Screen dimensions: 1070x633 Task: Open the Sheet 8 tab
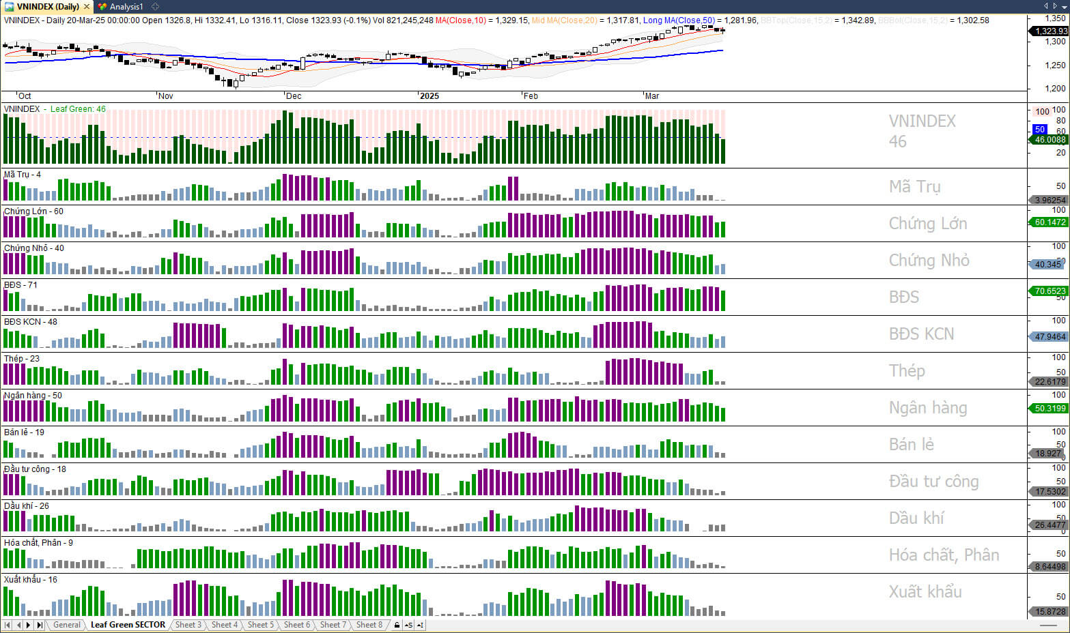click(x=369, y=625)
